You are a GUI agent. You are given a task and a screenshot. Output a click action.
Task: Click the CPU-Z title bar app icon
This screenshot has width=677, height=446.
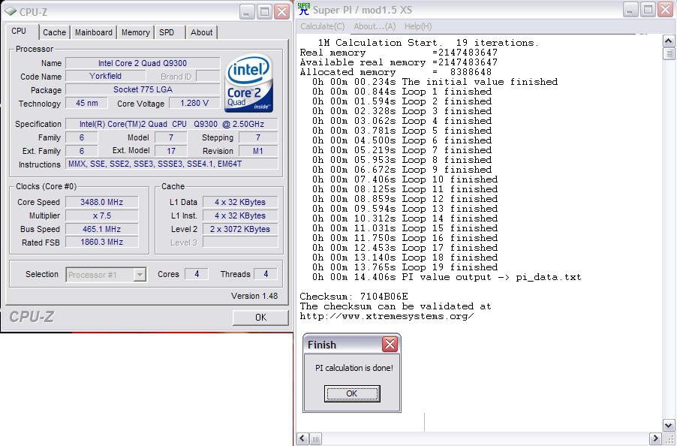pos(11,12)
